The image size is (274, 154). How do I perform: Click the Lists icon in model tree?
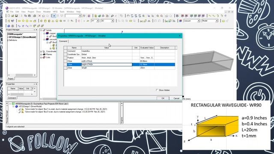coord(44,57)
